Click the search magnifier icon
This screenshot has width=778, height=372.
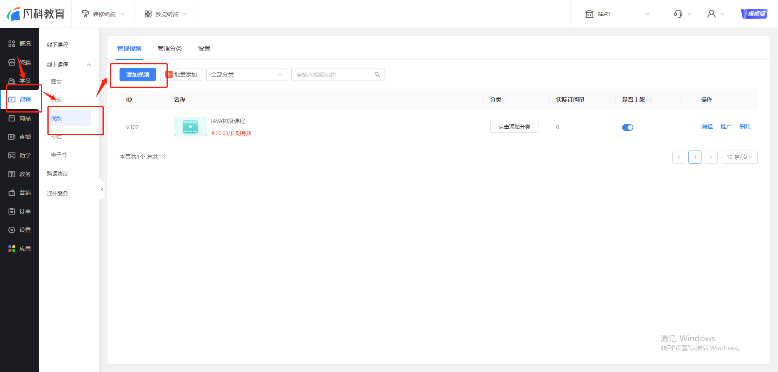click(377, 74)
